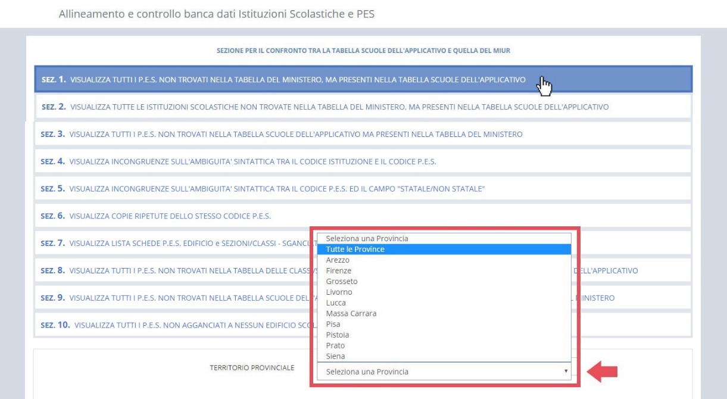This screenshot has height=399, width=727.
Task: Open SEZ. 2 istituzioni scolastiche non trovate
Action: 363,107
